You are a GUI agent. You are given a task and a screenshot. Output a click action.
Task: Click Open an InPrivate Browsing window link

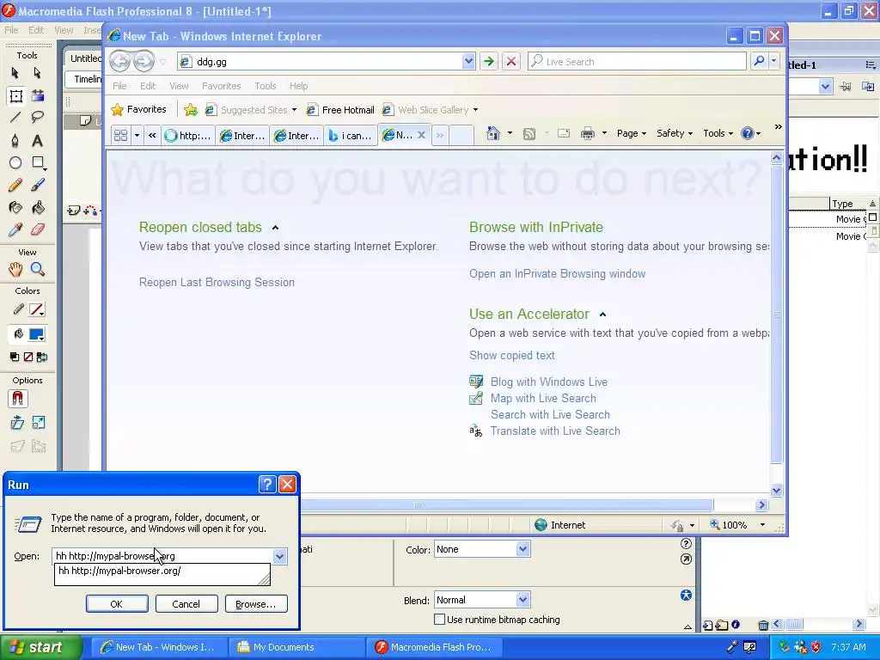click(x=557, y=274)
